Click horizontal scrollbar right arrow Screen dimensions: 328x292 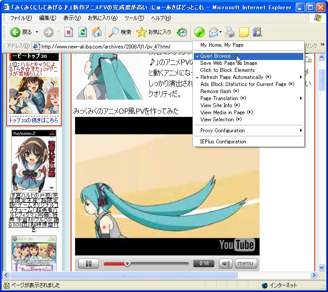[314, 275]
